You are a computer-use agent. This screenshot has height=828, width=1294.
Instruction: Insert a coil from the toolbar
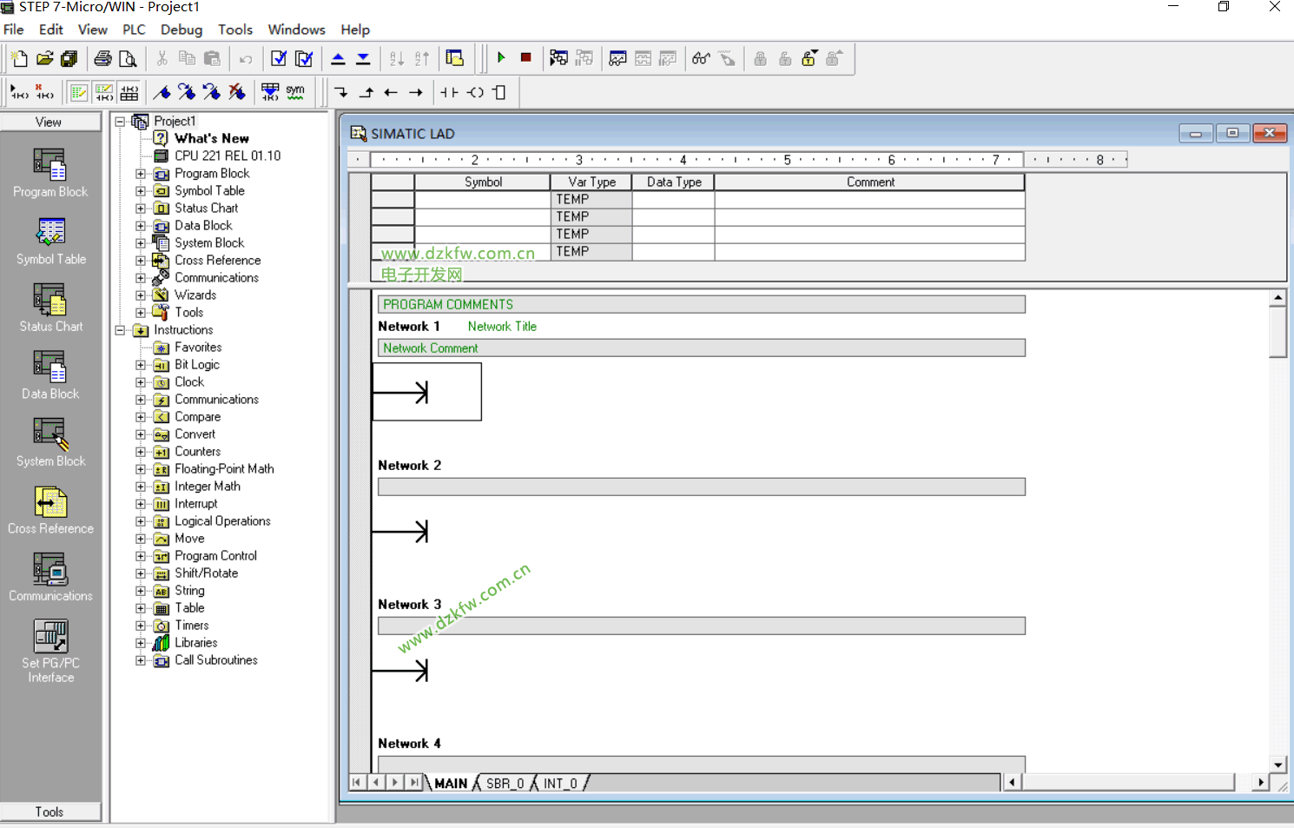click(475, 92)
